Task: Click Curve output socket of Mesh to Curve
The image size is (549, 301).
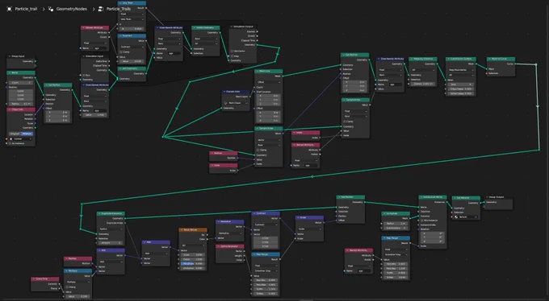Action: [x=515, y=64]
